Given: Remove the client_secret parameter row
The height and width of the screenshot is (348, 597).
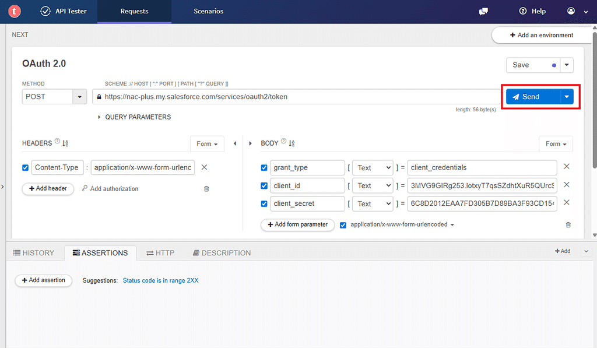Looking at the screenshot, I should click(x=567, y=202).
